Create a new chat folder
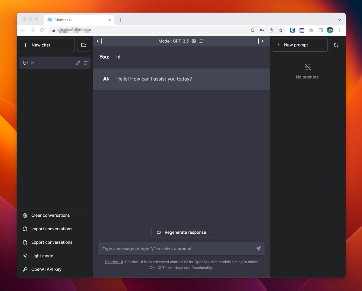Viewport: 362px width, 291px height. pos(84,45)
